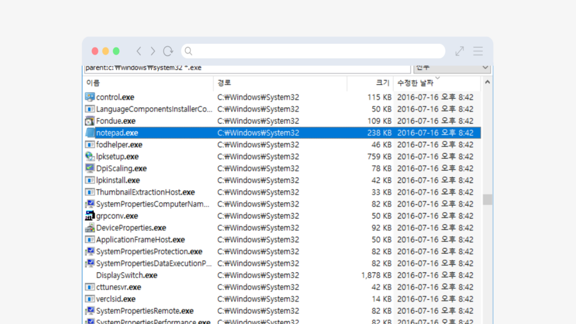Click the expand window diagonal arrow icon

(x=460, y=51)
